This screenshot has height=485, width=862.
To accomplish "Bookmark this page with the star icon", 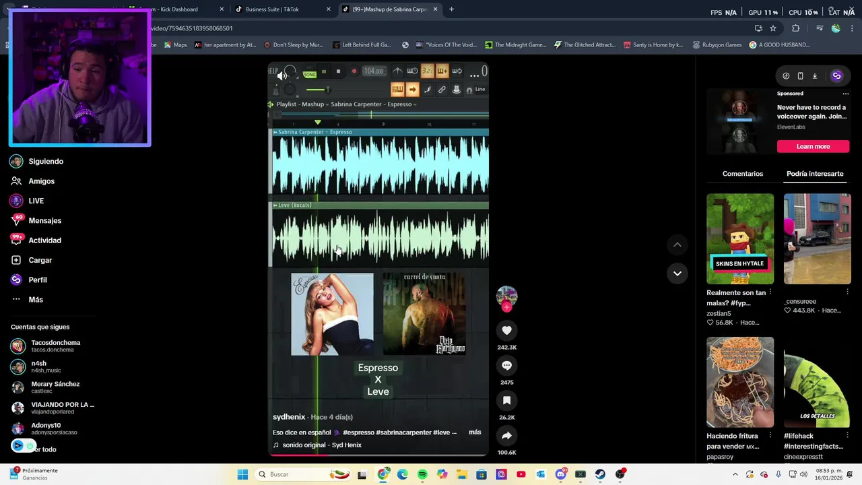I will click(x=773, y=28).
